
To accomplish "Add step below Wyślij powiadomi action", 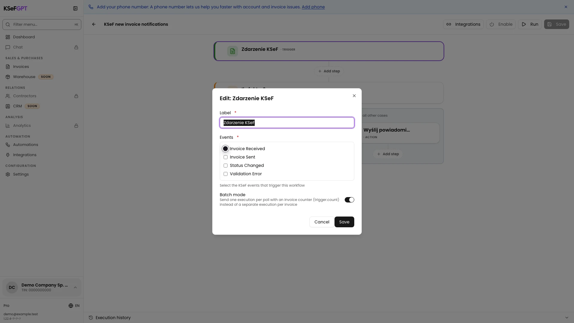I will point(388,154).
